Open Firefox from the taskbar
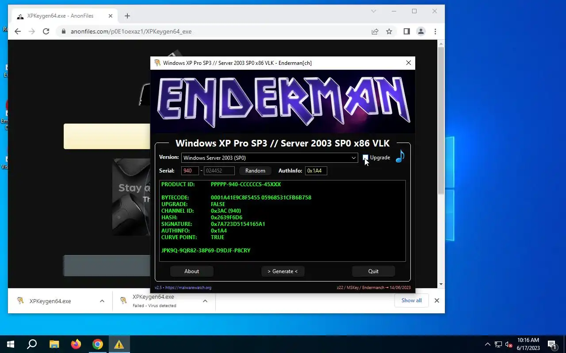566x353 pixels. pyautogui.click(x=76, y=344)
